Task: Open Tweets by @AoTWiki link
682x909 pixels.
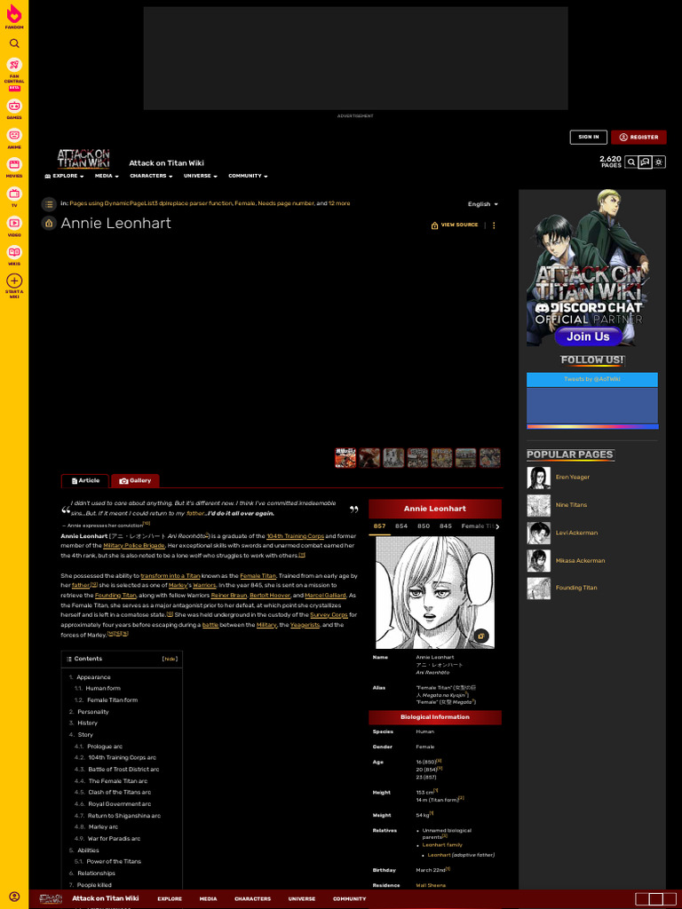Action: (x=592, y=379)
